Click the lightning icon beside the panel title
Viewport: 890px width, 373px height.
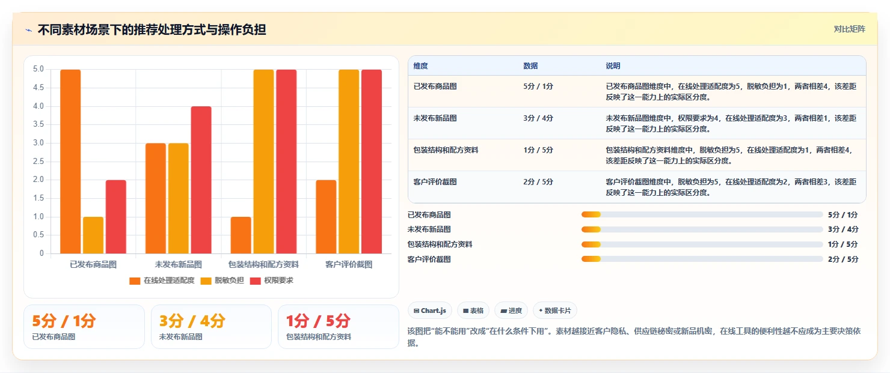[x=28, y=30]
